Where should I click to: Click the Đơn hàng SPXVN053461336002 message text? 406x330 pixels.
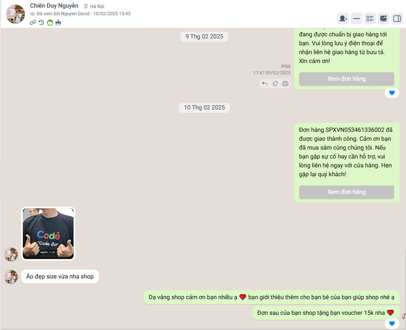(346, 152)
